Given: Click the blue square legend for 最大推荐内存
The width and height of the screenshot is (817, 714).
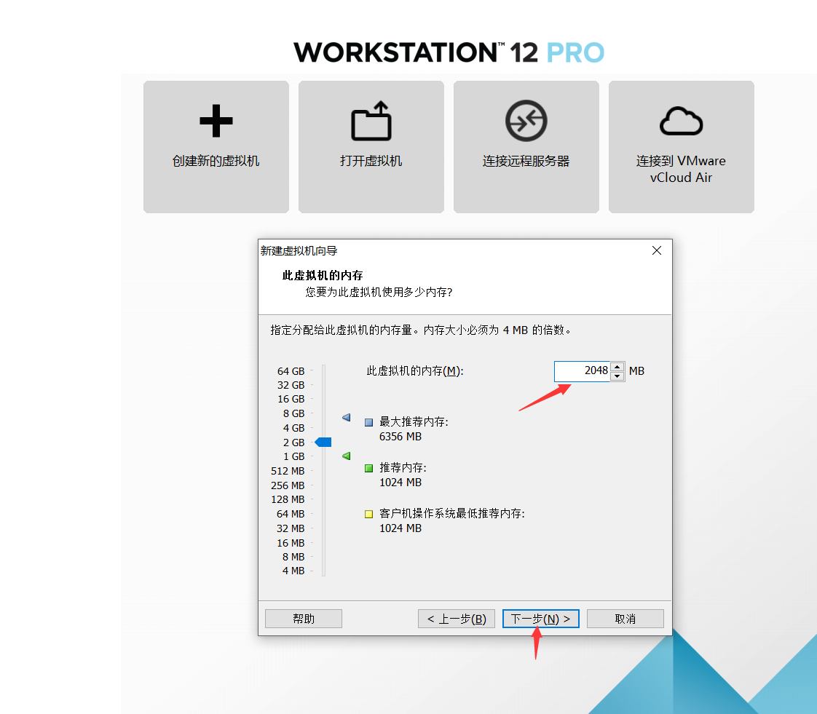Looking at the screenshot, I should click(369, 422).
